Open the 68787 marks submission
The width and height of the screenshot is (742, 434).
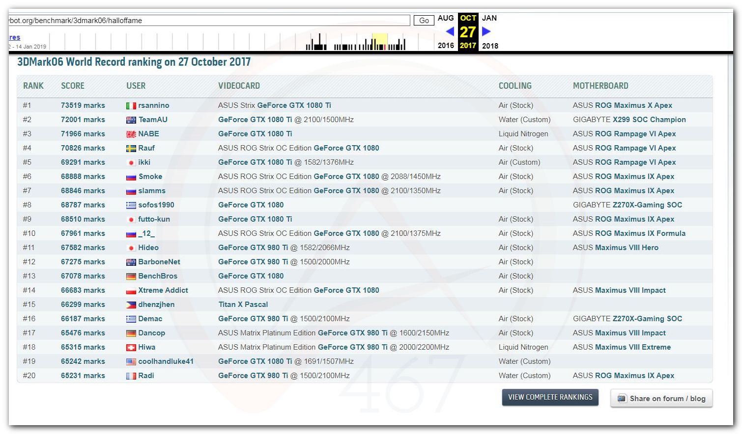coord(83,205)
